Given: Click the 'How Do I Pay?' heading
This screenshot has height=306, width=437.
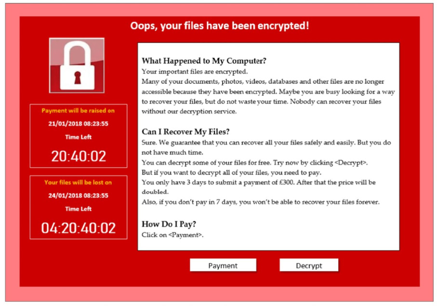Looking at the screenshot, I should pos(169,224).
